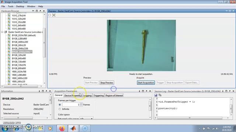This screenshot has width=236, height=132.
Task: Click the Hardware Browser horizontal scrollbar
Action: [x=21, y=86]
